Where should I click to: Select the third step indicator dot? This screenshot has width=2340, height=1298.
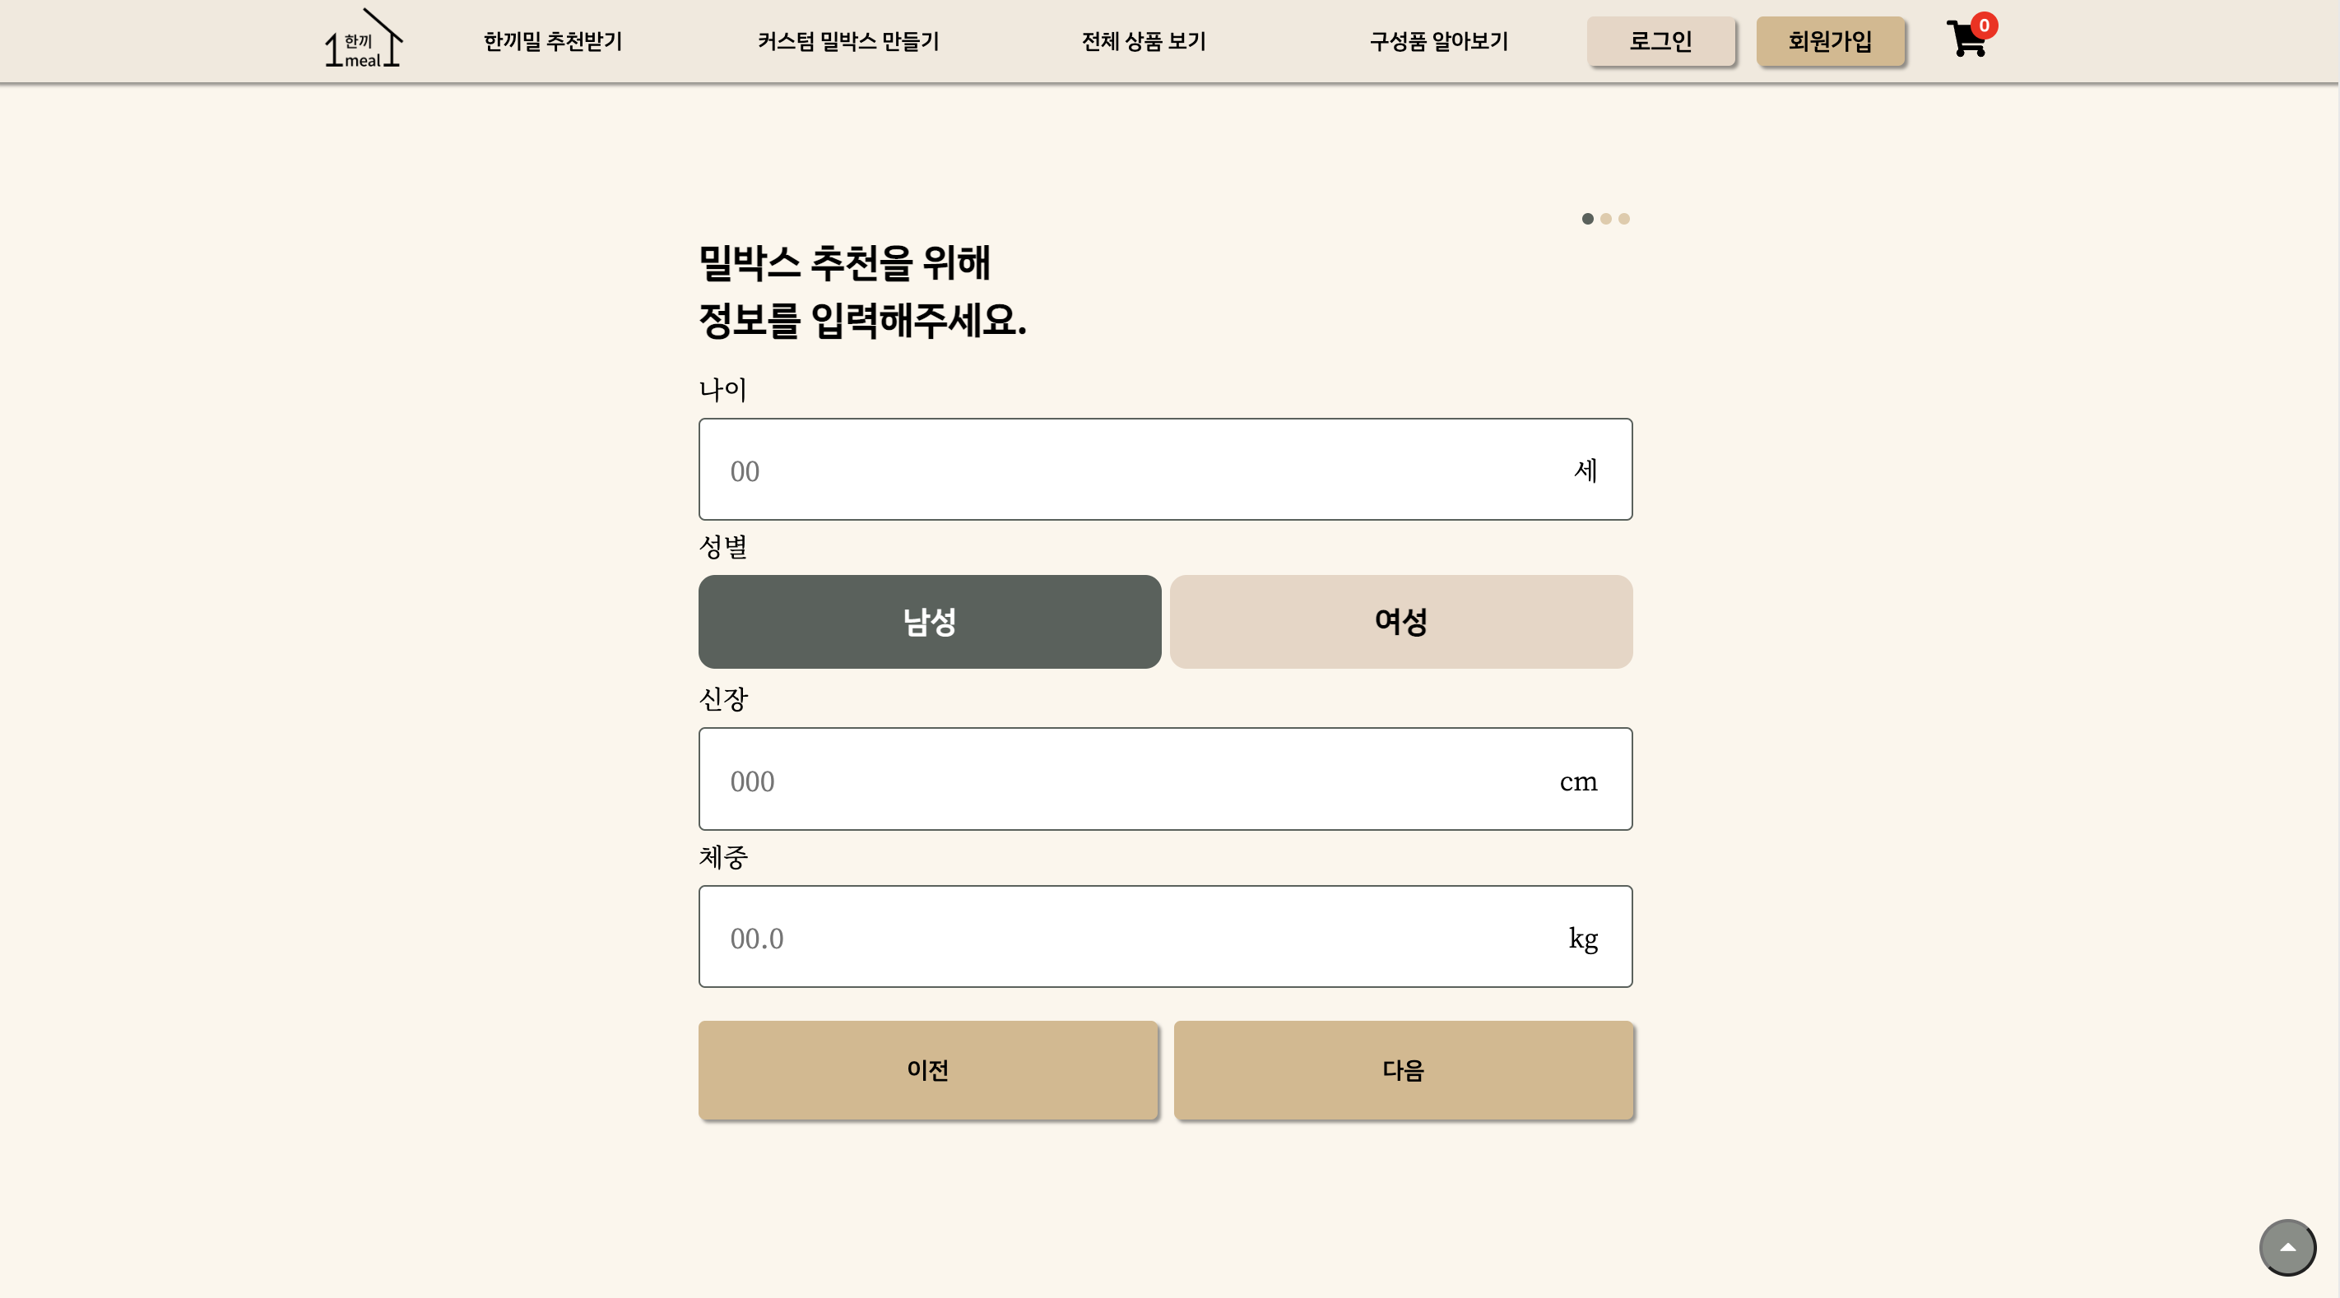click(1624, 219)
